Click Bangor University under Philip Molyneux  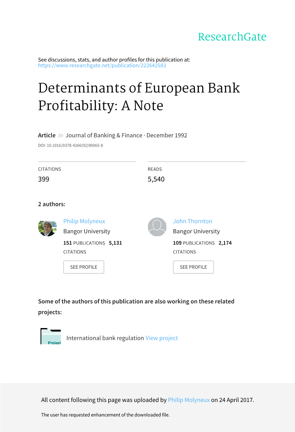pyautogui.click(x=87, y=231)
